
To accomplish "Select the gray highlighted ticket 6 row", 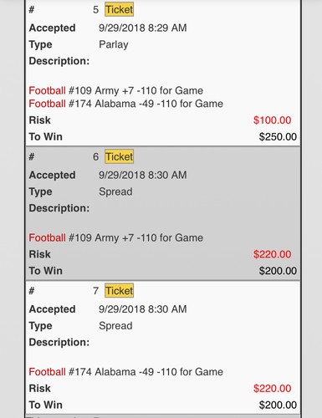I will (x=163, y=213).
